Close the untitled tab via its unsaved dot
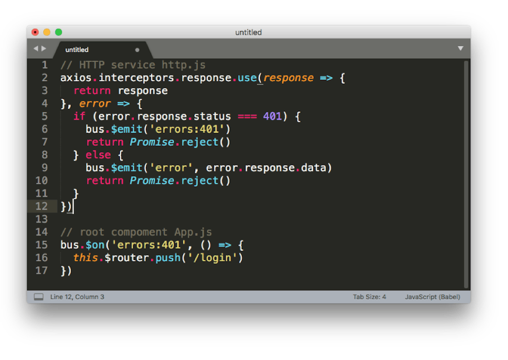 click(x=137, y=50)
